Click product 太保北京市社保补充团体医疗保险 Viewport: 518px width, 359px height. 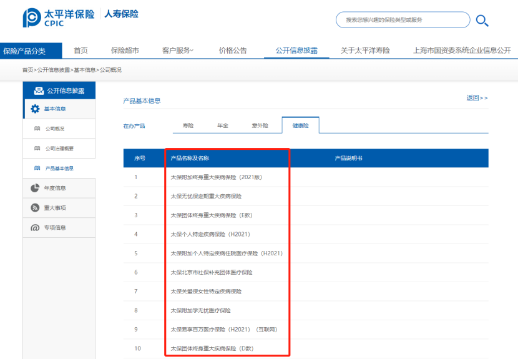[212, 272]
